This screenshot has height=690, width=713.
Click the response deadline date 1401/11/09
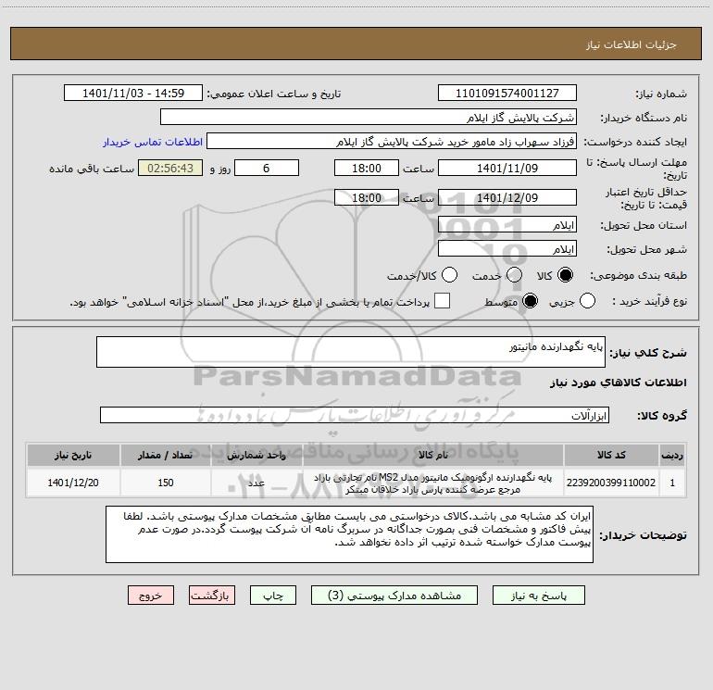pyautogui.click(x=507, y=168)
